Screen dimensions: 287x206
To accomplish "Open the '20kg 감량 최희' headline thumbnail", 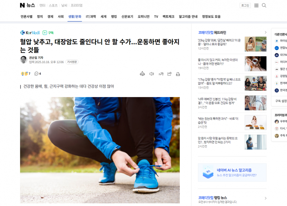I will coord(255,44).
